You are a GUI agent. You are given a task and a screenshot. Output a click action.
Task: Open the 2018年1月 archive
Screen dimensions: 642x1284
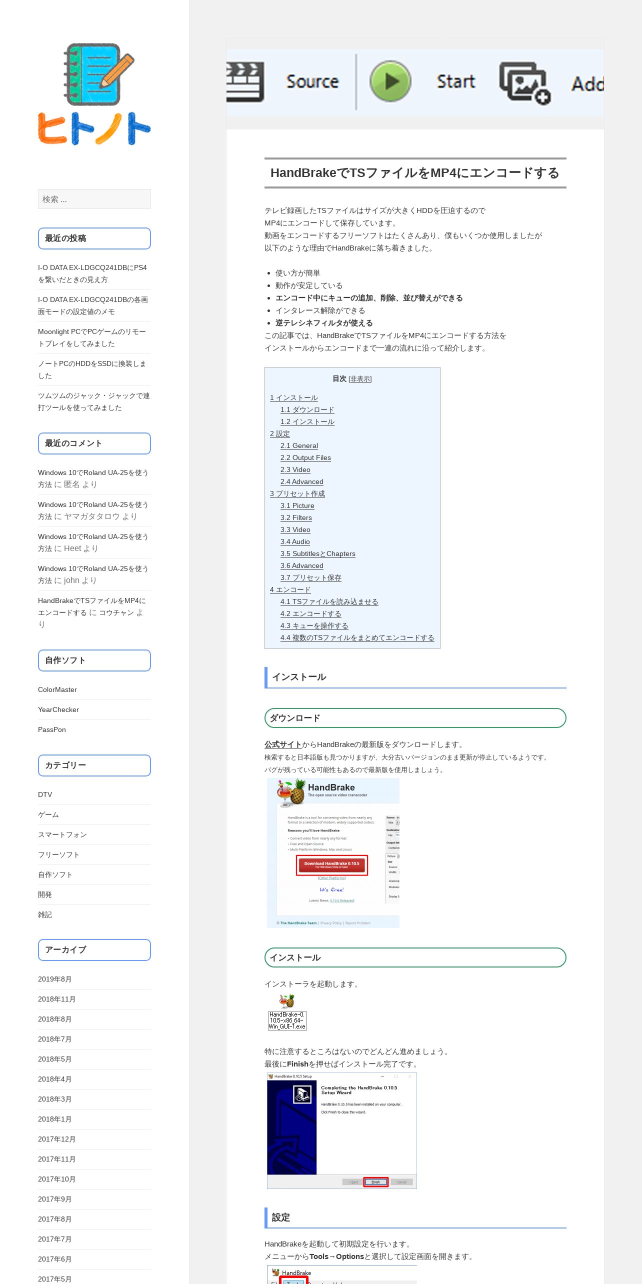tap(54, 1119)
